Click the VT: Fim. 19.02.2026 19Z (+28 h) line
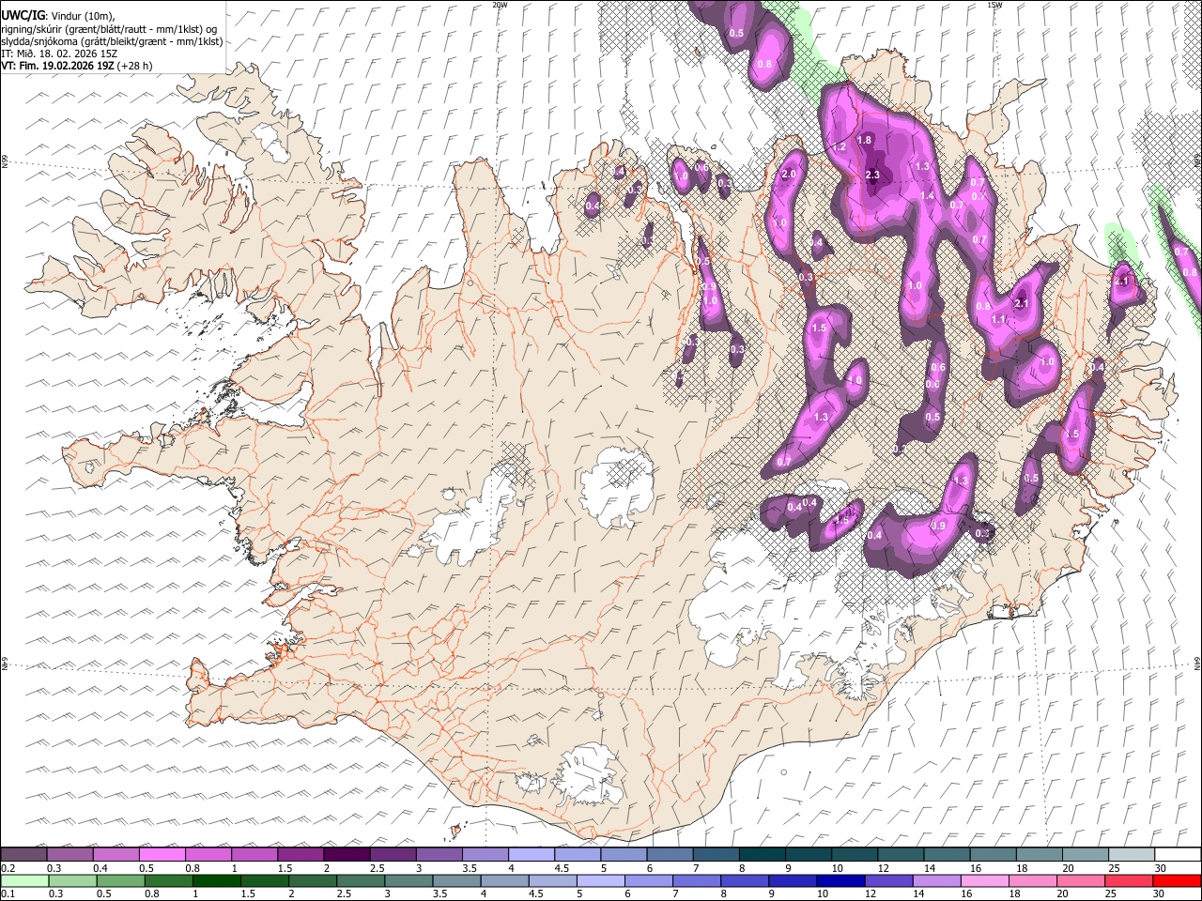Image resolution: width=1202 pixels, height=901 pixels. 76,66
